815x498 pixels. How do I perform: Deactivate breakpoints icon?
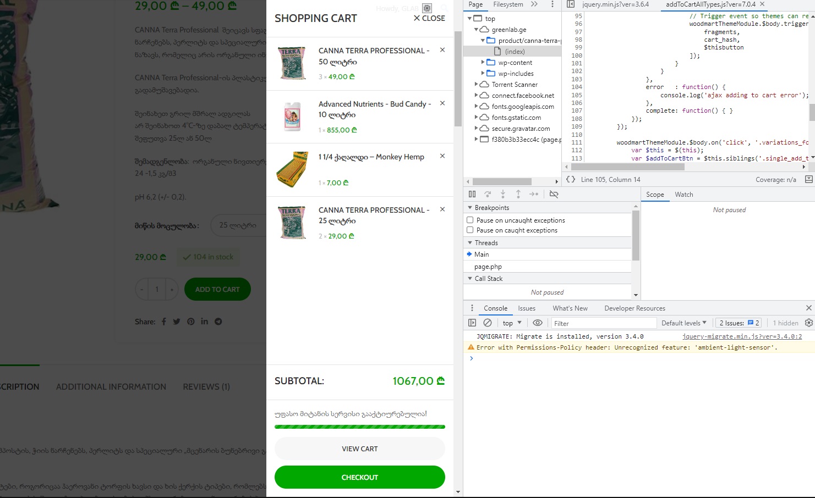554,194
